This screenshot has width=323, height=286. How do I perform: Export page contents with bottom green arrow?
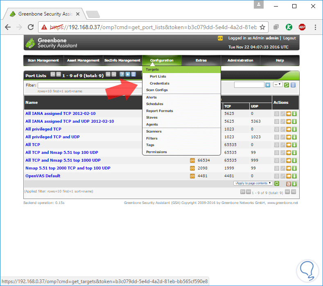pos(294,184)
